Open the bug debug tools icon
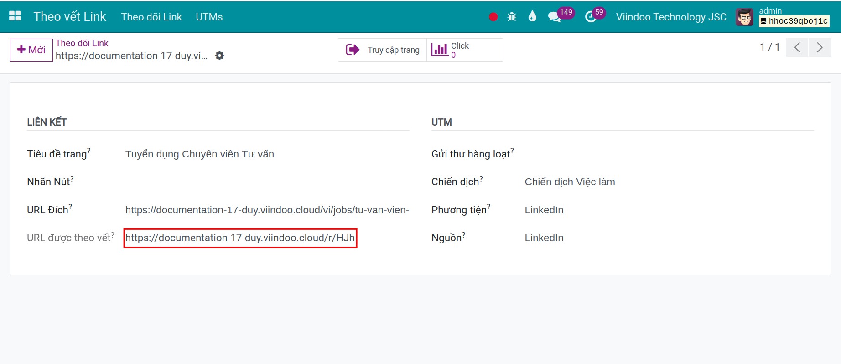Screen dimensions: 841x364 pyautogui.click(x=512, y=17)
